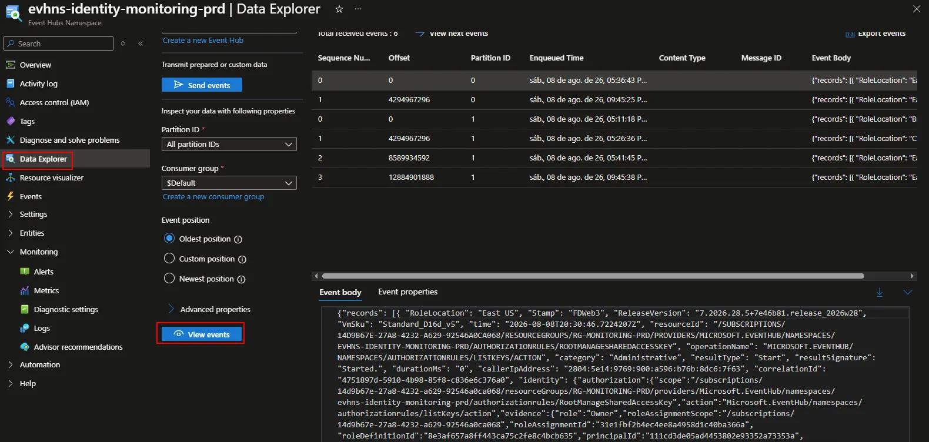The height and width of the screenshot is (442, 929).
Task: Switch to the Event properties tab
Action: (408, 292)
